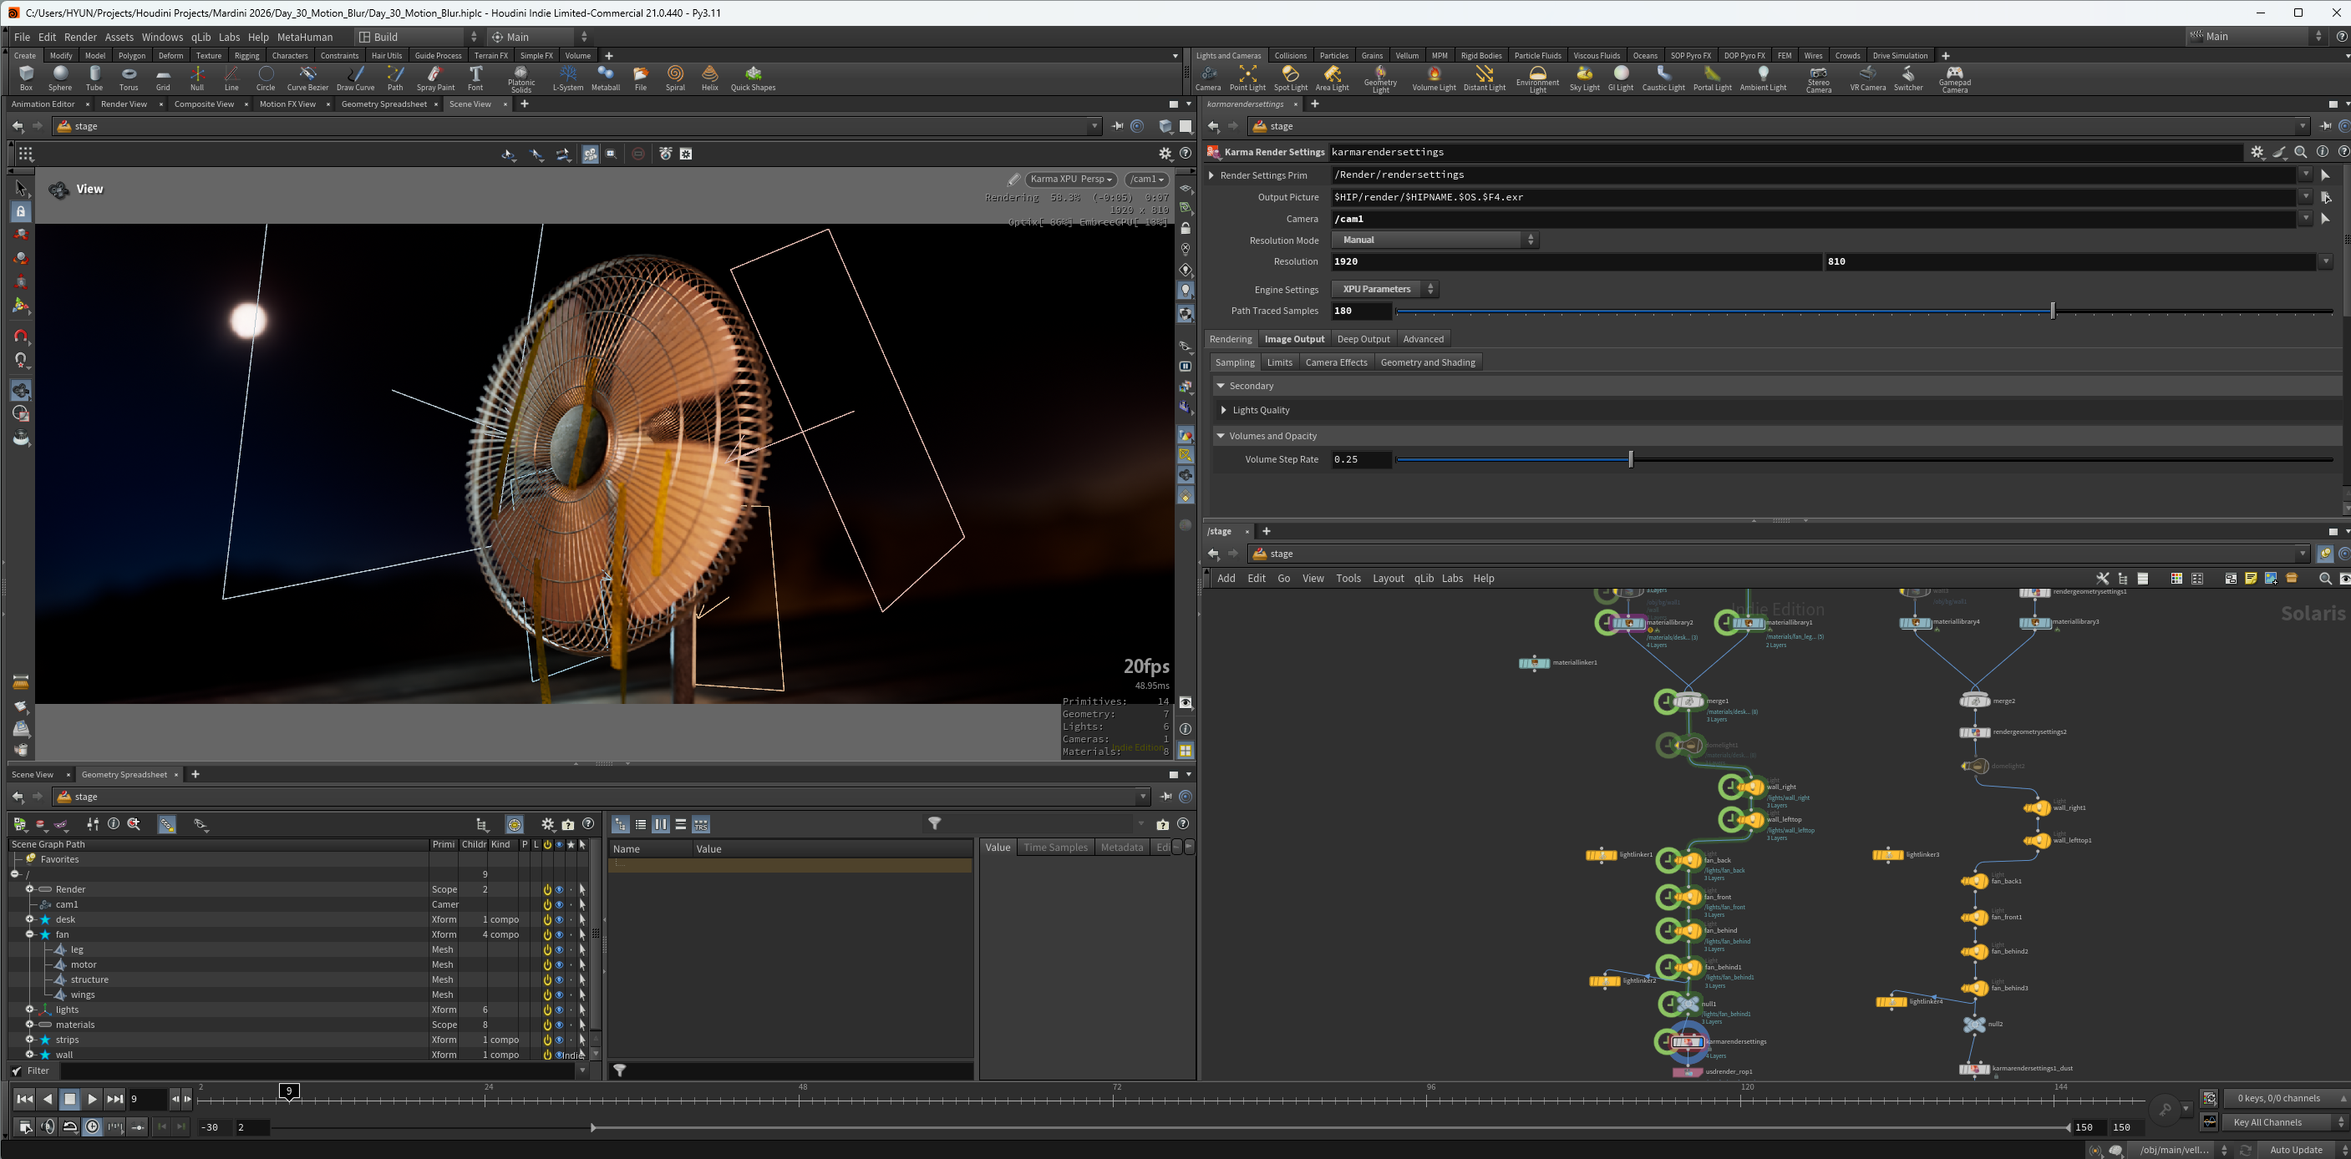
Task: Jump to the last frame
Action: tap(115, 1100)
